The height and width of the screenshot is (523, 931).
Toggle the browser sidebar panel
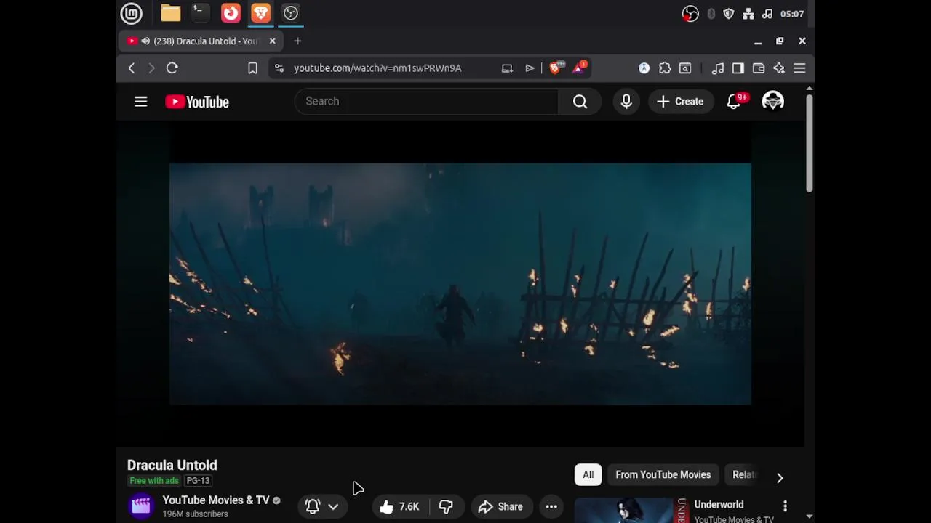pos(738,68)
